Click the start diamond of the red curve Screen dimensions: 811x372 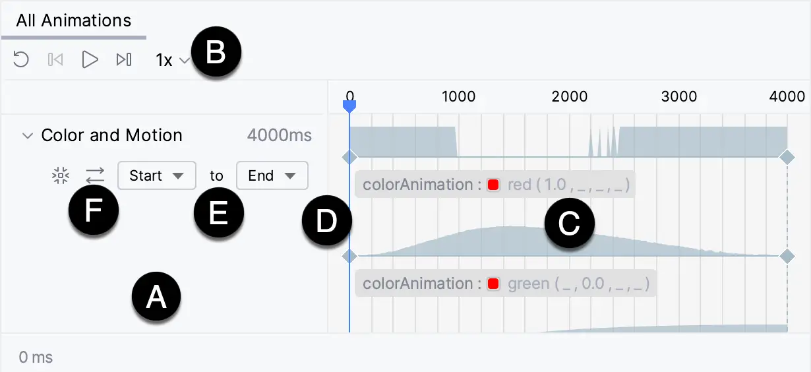click(350, 256)
